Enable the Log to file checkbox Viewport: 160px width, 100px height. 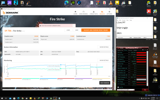point(118,87)
